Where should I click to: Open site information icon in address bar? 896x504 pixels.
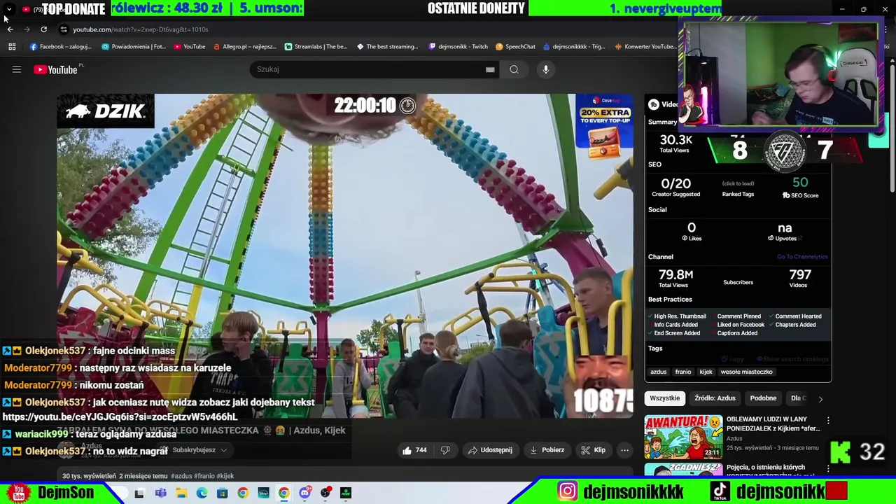64,29
